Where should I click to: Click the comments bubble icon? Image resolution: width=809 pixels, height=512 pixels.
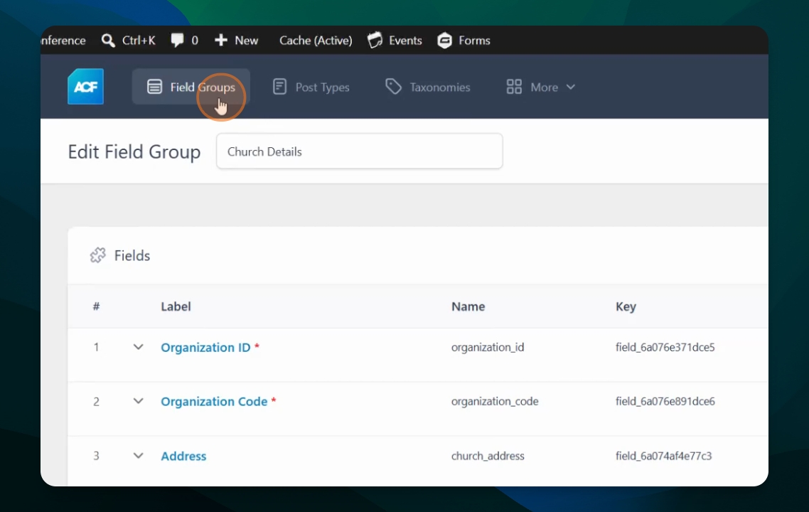click(178, 40)
